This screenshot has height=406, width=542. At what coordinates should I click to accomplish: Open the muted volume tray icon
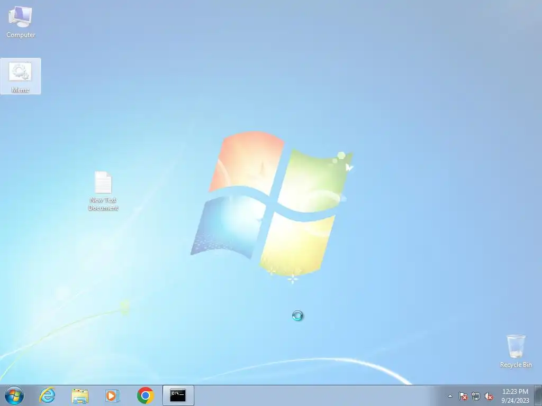(489, 396)
